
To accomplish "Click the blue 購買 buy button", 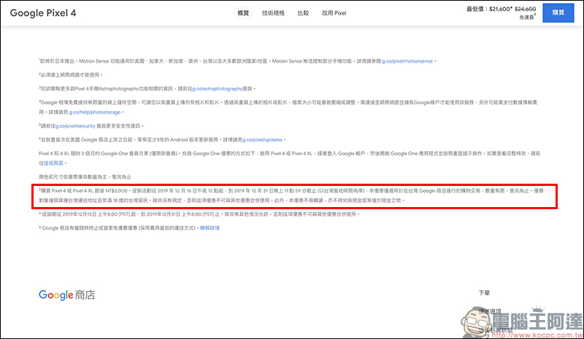I will 558,12.
